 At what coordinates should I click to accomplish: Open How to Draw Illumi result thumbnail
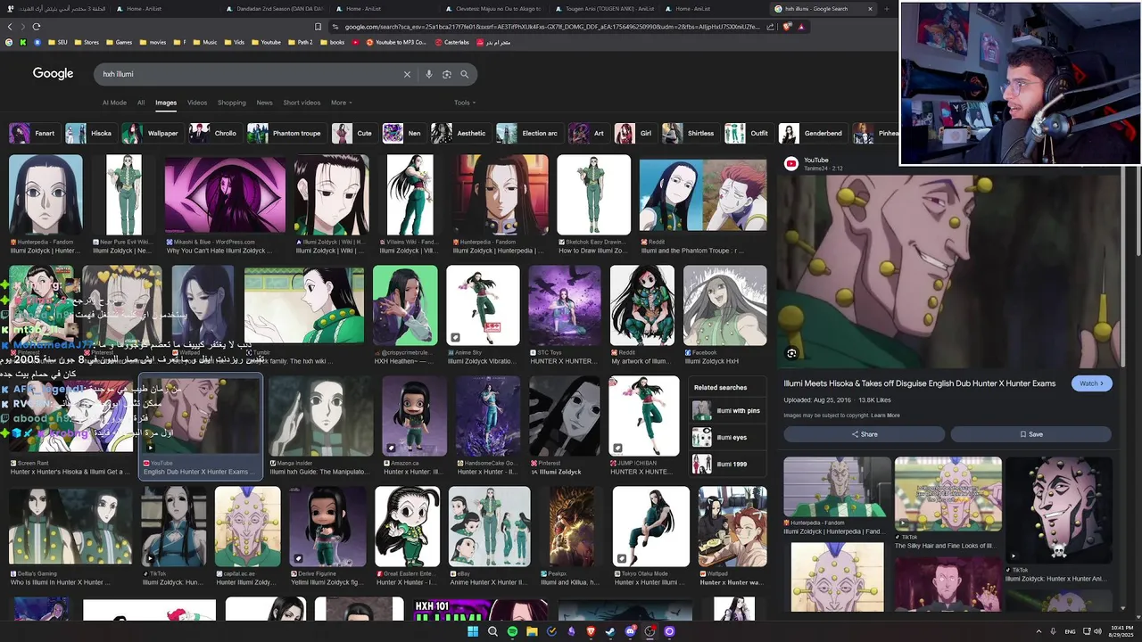tap(593, 194)
